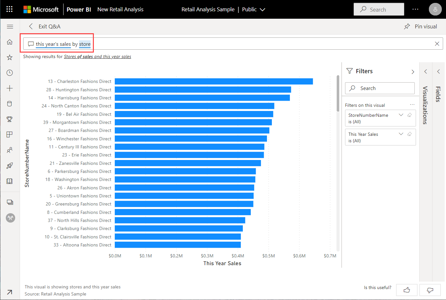Give thumbs up feedback
446x300 pixels.
[x=407, y=290]
